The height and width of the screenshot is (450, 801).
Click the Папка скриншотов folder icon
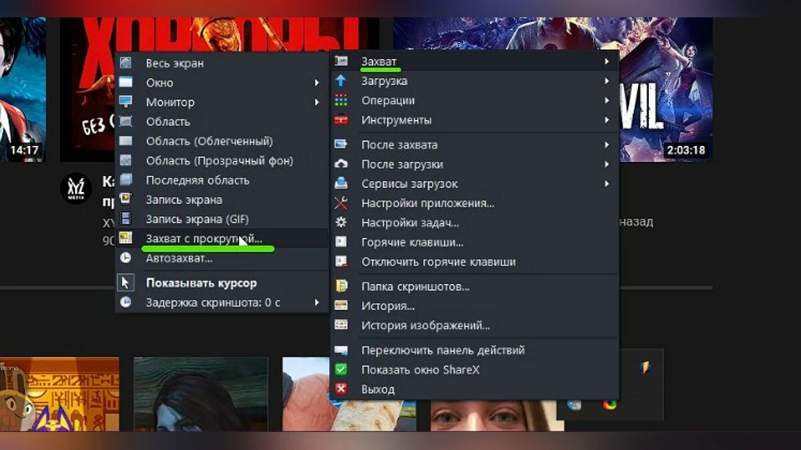[x=341, y=287]
